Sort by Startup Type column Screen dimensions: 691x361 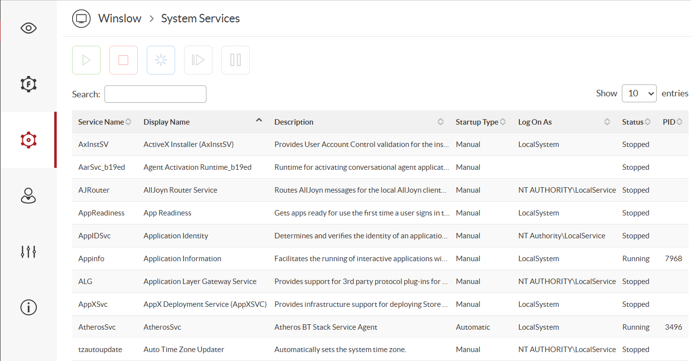tap(481, 122)
